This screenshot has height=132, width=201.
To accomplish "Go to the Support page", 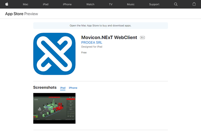I will pos(154,4).
